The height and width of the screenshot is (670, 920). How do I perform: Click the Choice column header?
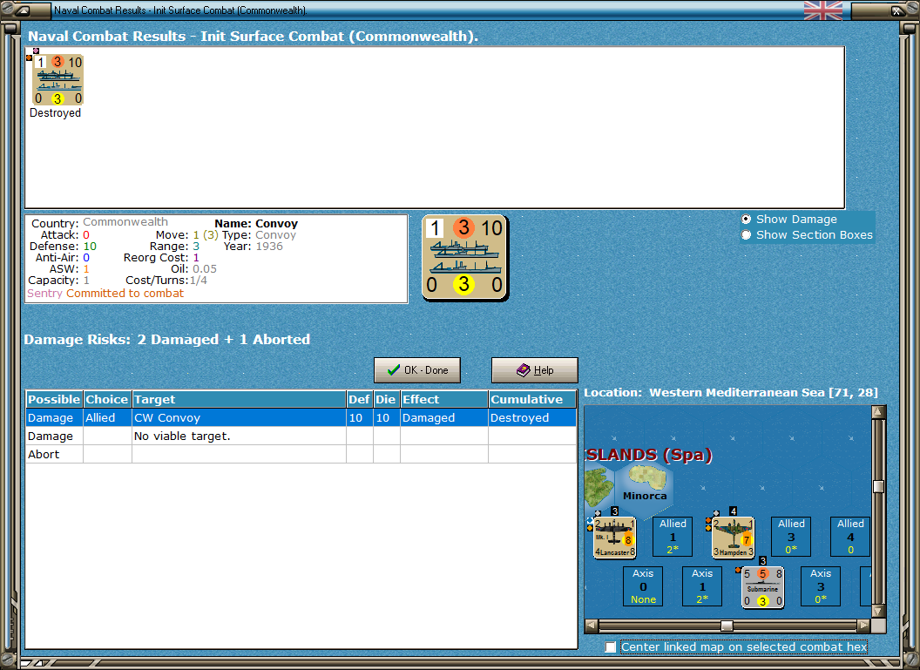coord(107,399)
